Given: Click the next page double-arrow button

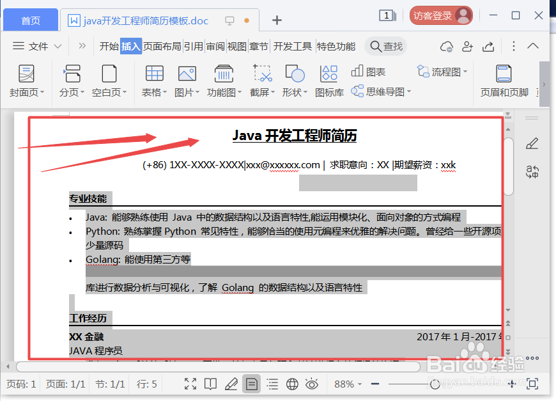Looking at the screenshot, I should [508, 352].
